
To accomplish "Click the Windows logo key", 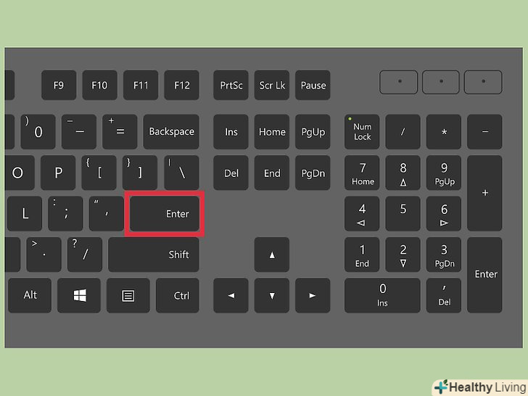I will pos(79,295).
